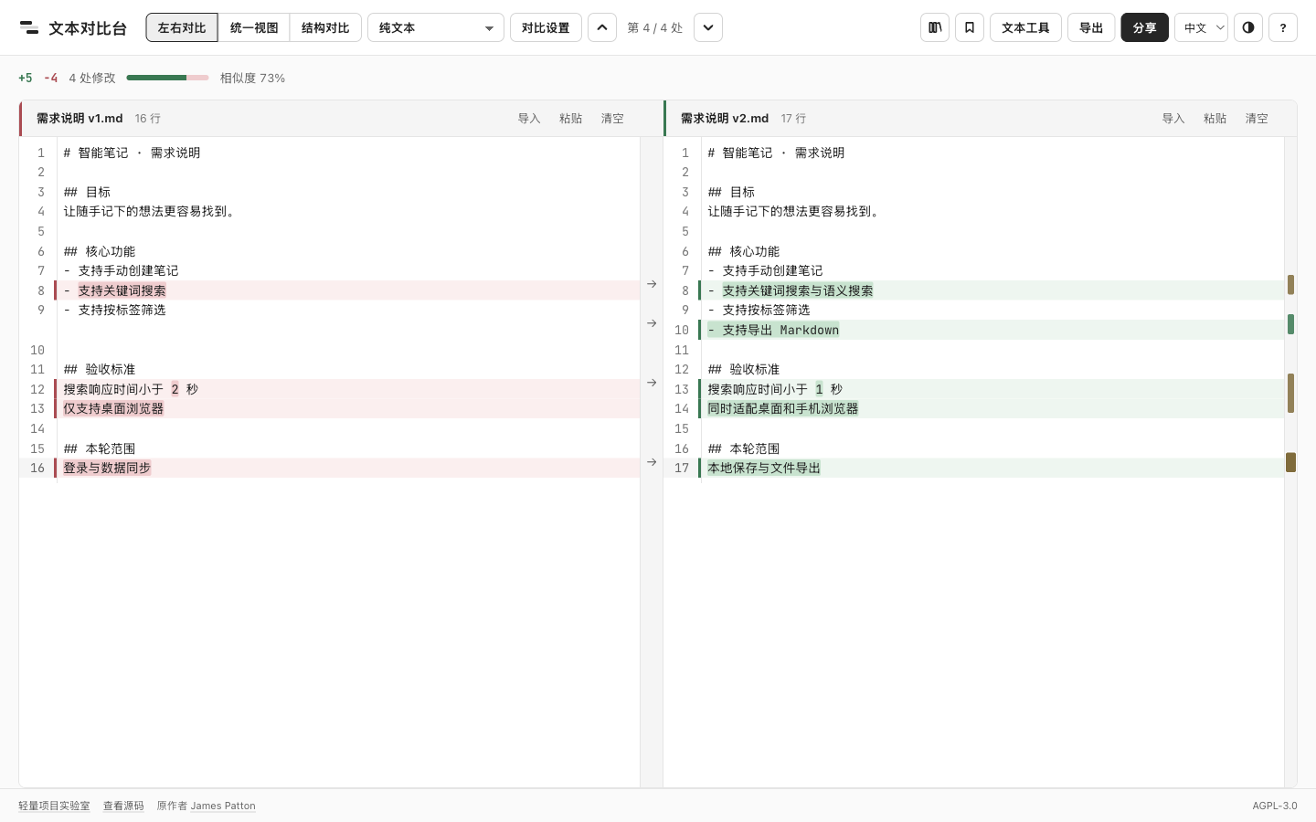Open 文本工具 menu
Viewport: 1316px width, 822px height.
pos(1025,27)
